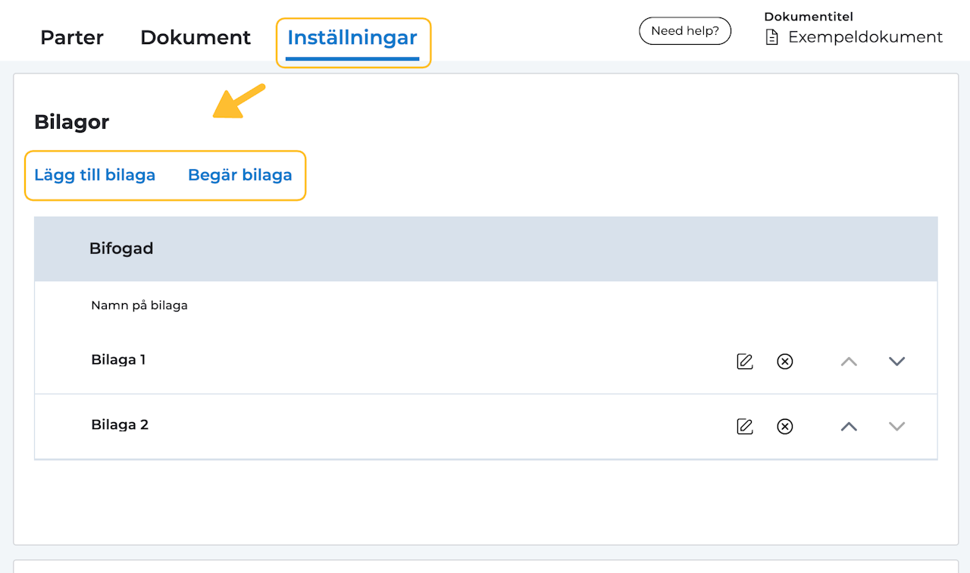970x573 pixels.
Task: Switch to the Parter tab
Action: (72, 37)
